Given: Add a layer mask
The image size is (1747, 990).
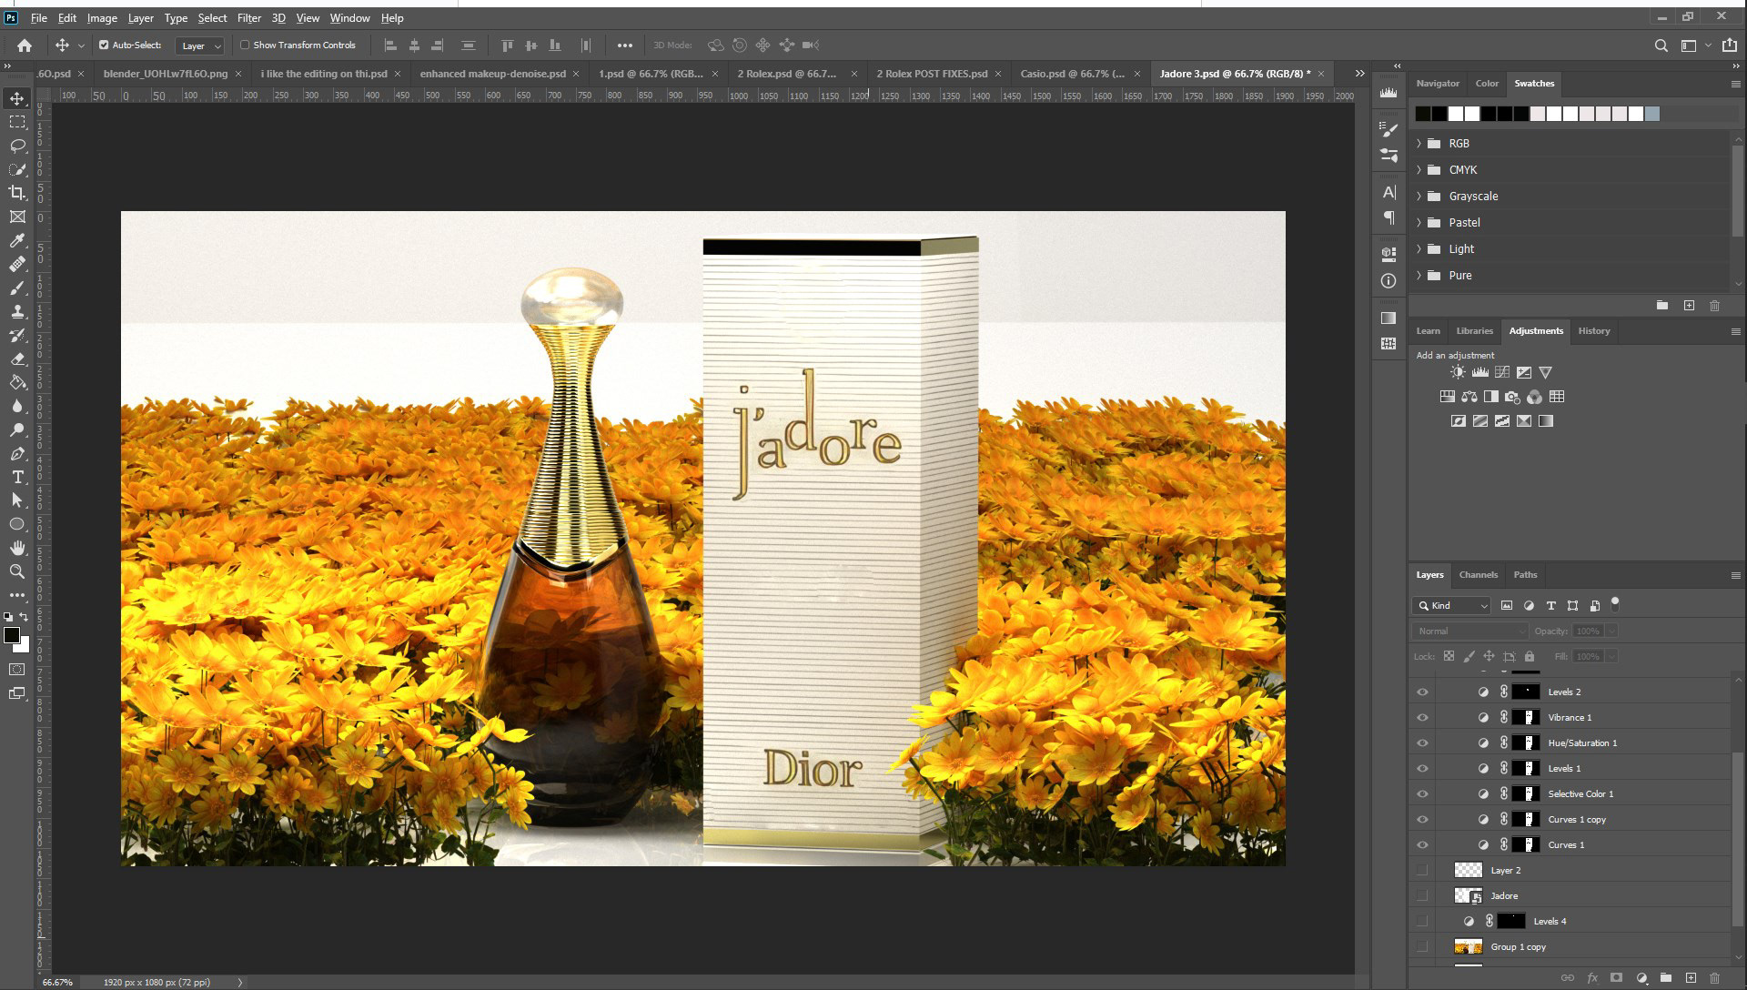Looking at the screenshot, I should tap(1617, 978).
